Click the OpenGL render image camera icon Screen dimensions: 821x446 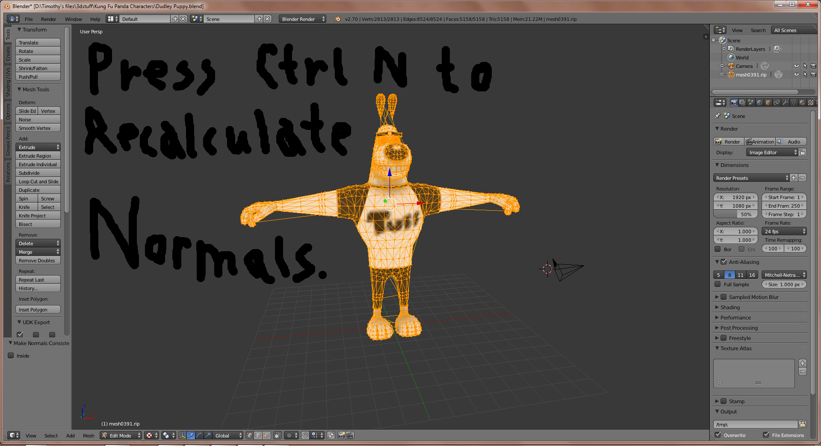341,435
